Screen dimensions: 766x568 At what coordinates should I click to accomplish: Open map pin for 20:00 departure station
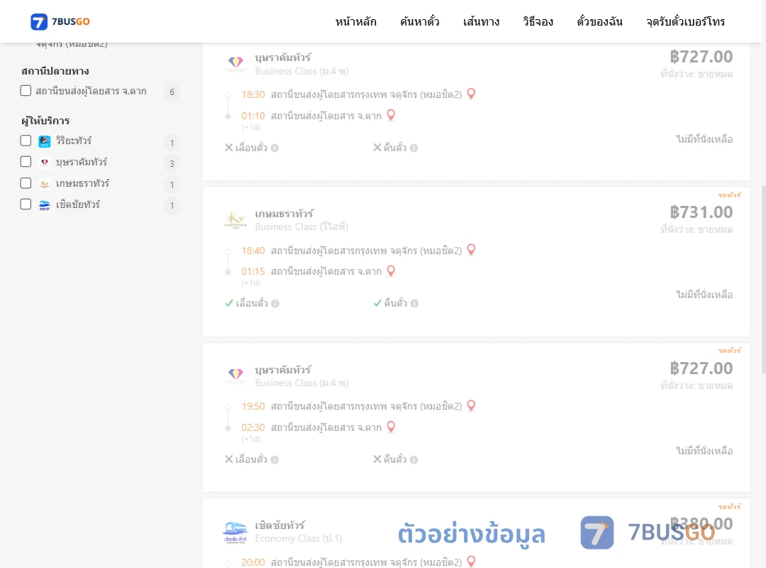[x=471, y=562]
